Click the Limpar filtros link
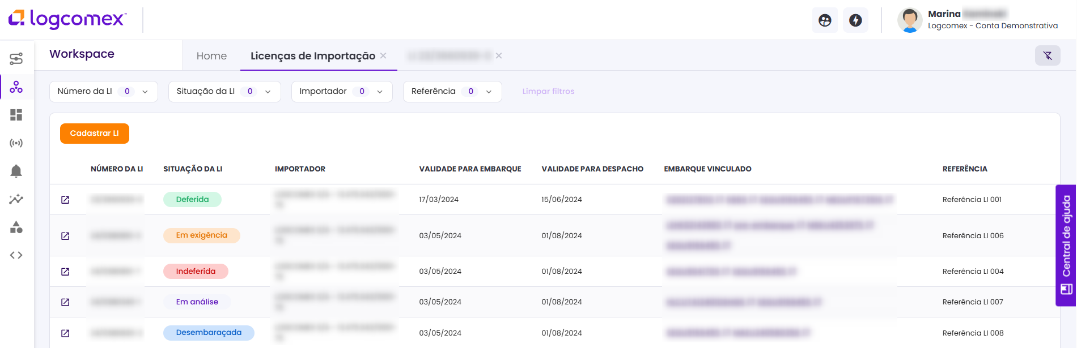1077x348 pixels. [x=548, y=92]
